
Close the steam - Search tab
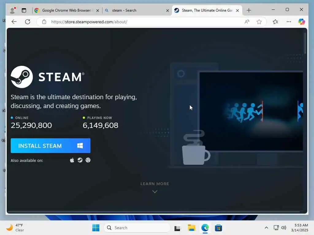pos(168,10)
